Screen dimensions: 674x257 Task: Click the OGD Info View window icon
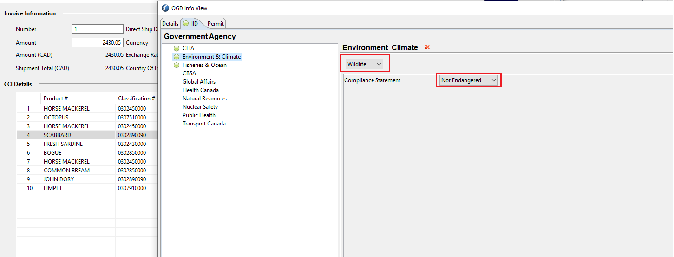coord(165,8)
